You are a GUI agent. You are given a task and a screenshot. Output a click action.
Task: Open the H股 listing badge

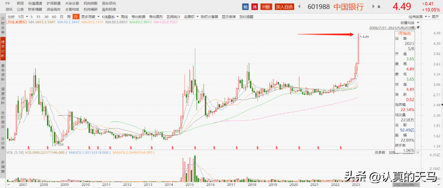click(266, 7)
